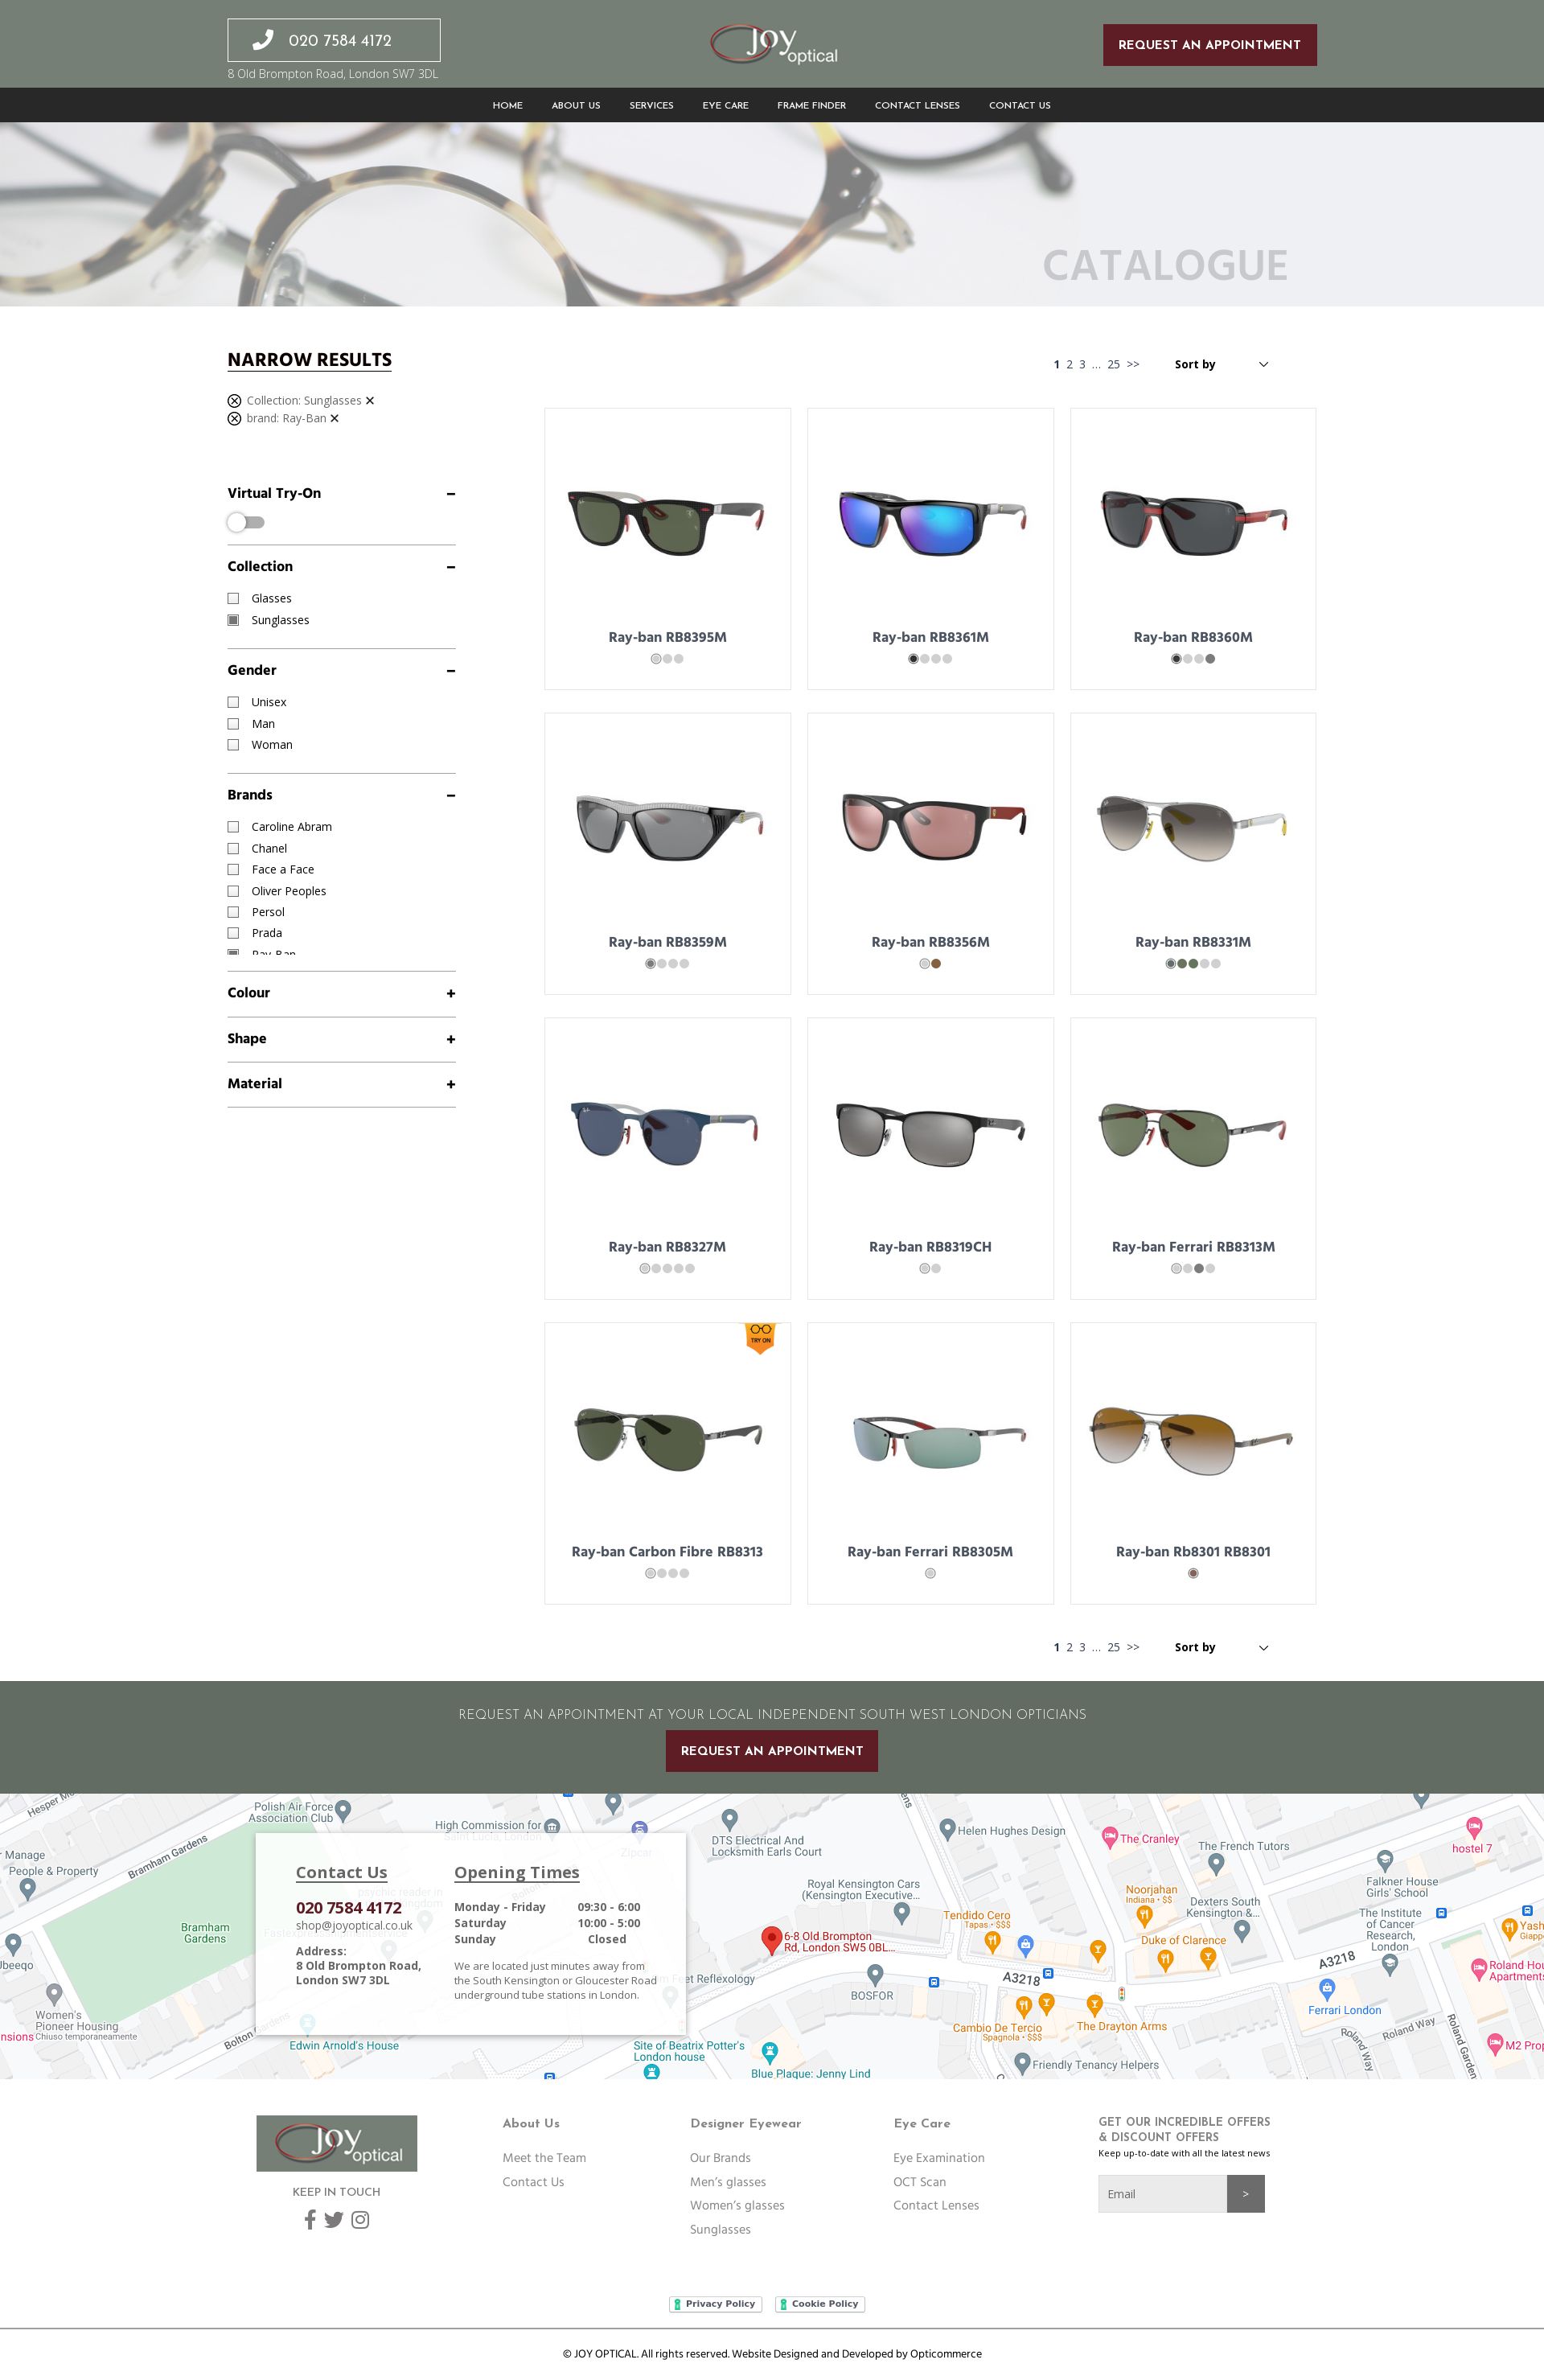Select the Caroline Abram brand checkbox
The width and height of the screenshot is (1544, 2380).
click(233, 827)
